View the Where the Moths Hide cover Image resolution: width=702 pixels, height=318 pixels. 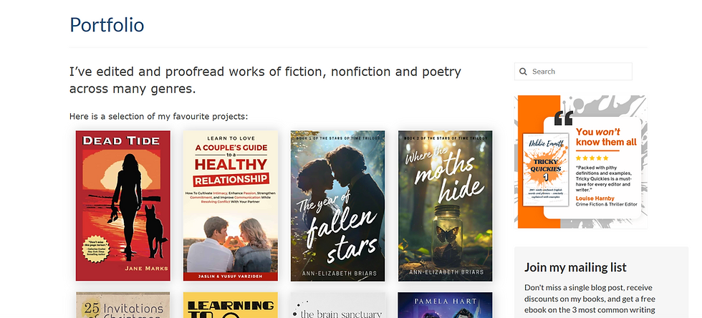coord(445,206)
